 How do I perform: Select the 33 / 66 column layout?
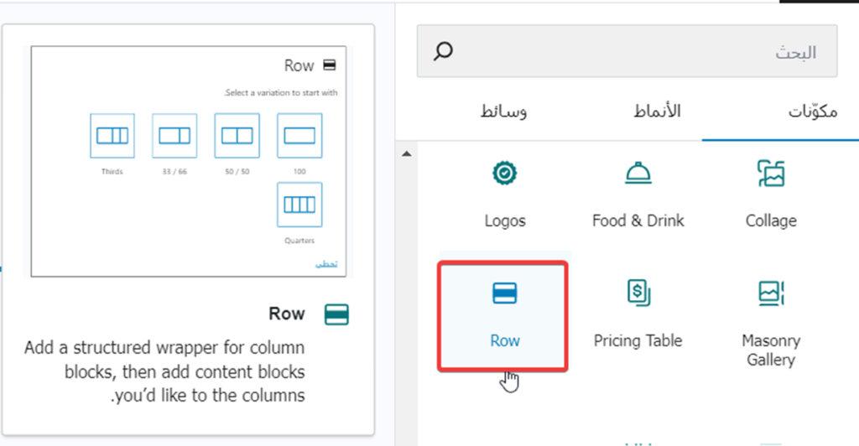174,136
